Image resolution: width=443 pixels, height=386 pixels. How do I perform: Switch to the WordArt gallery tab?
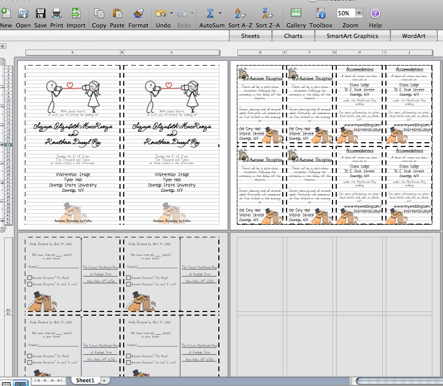tap(413, 36)
